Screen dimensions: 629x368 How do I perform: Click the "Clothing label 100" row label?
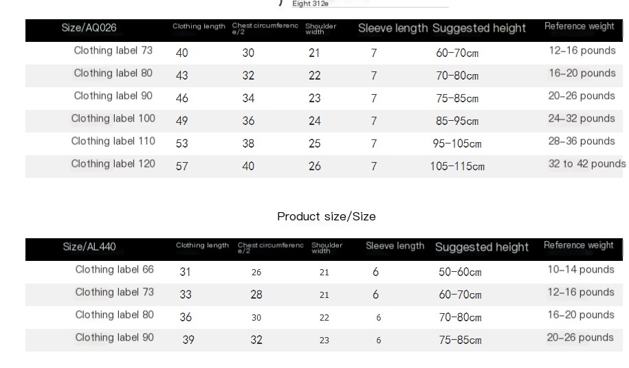(113, 119)
